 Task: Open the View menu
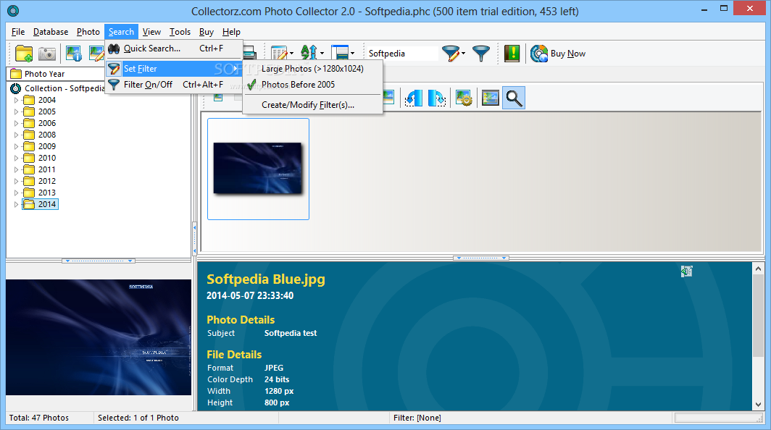(151, 32)
